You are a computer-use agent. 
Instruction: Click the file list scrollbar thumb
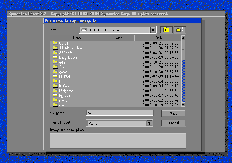[x=183, y=50]
